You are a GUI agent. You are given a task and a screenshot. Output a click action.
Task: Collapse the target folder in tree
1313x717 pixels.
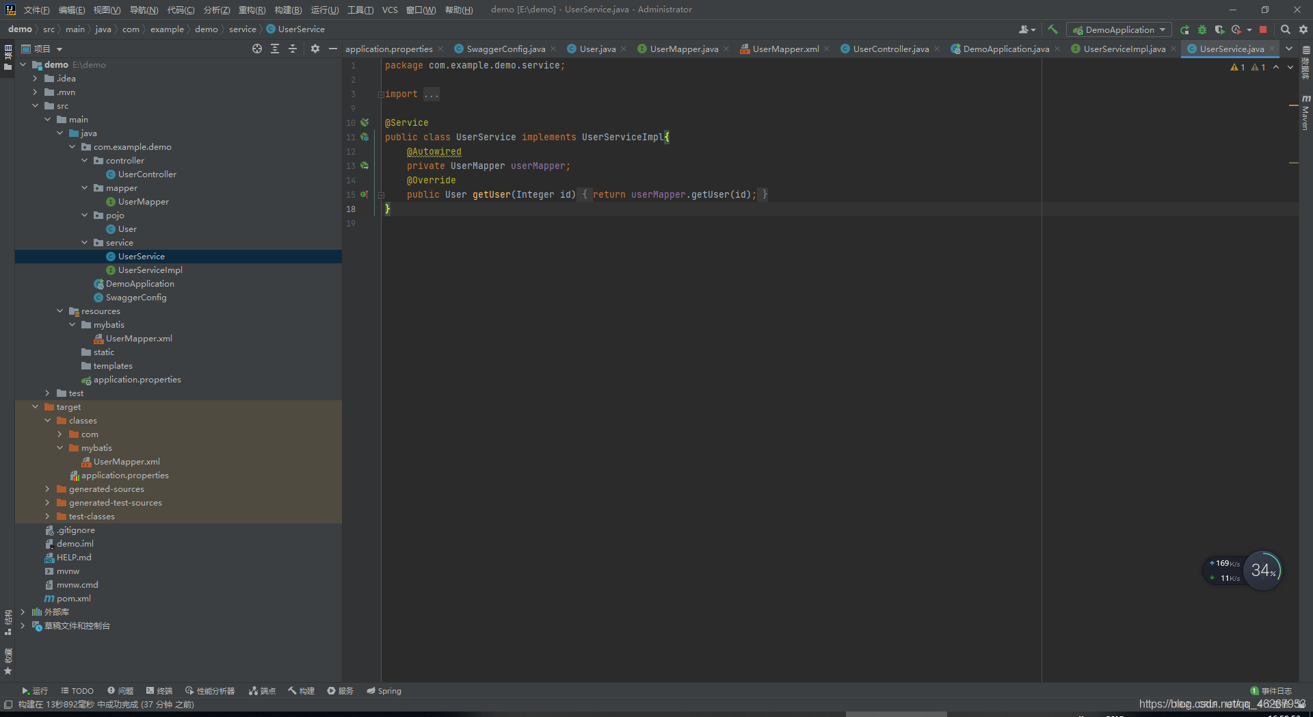coord(36,407)
